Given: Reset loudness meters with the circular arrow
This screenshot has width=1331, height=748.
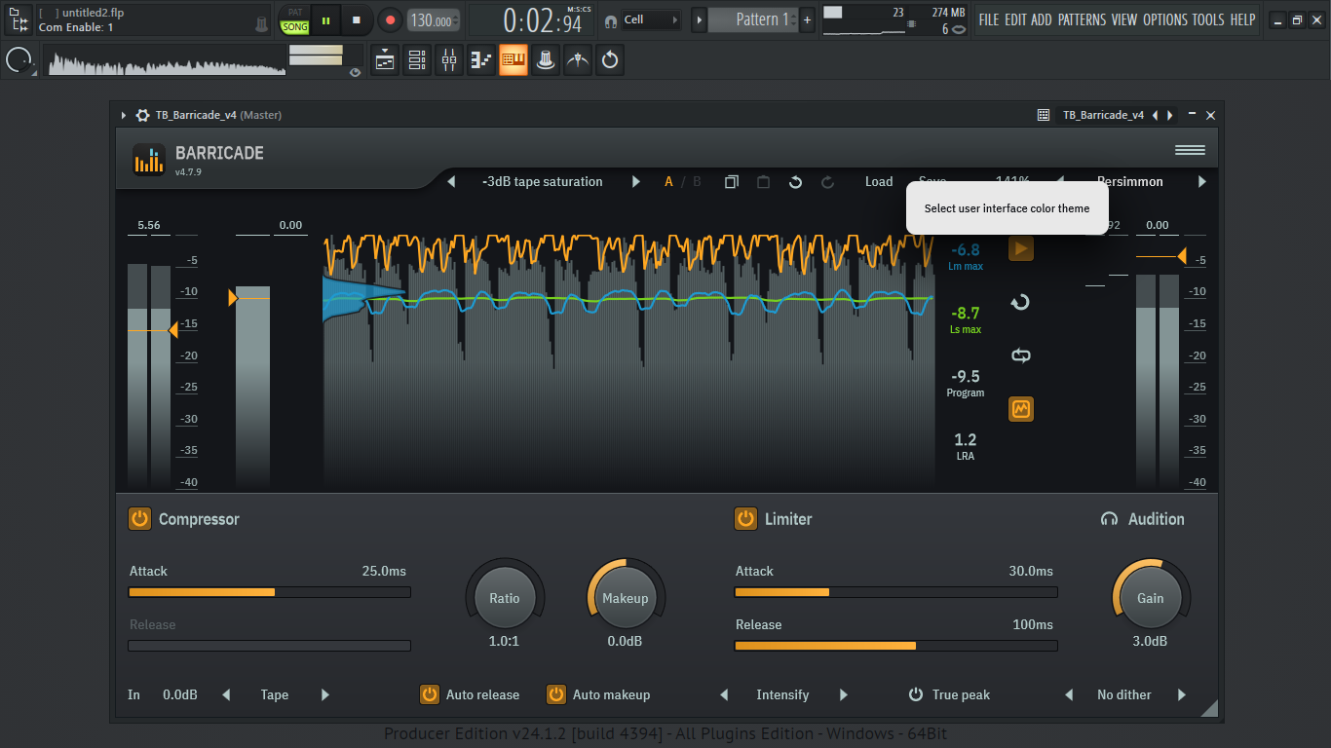Looking at the screenshot, I should (x=1020, y=303).
